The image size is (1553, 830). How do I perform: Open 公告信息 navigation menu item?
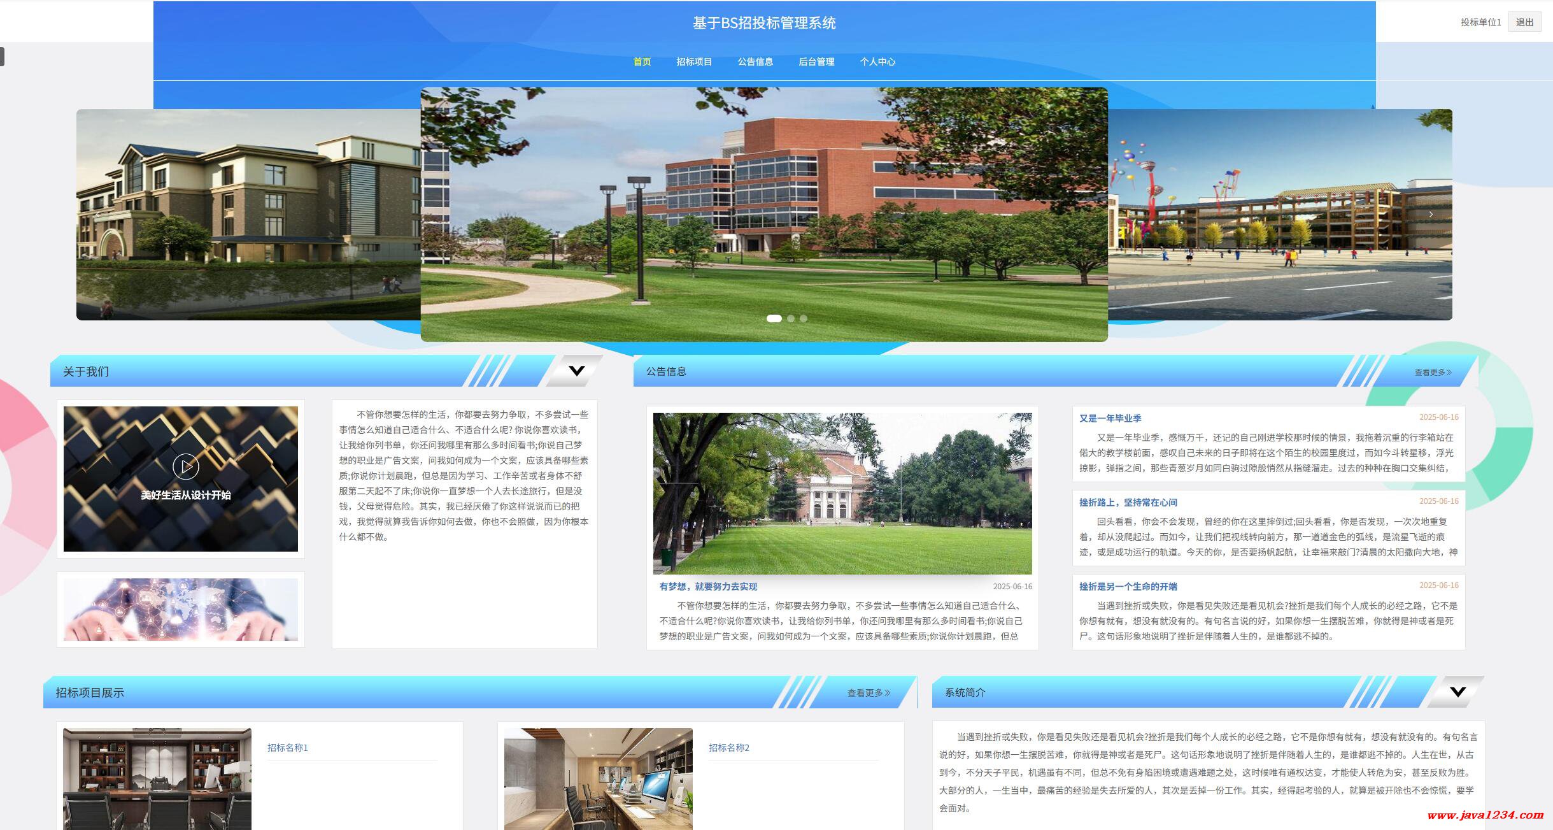[755, 62]
